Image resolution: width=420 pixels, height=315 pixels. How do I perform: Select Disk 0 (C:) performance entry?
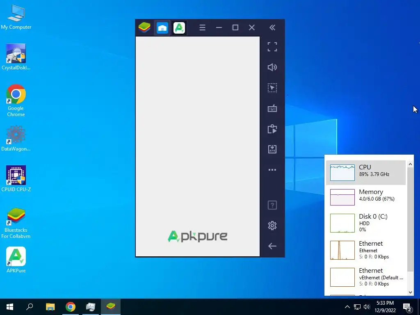[365, 223]
